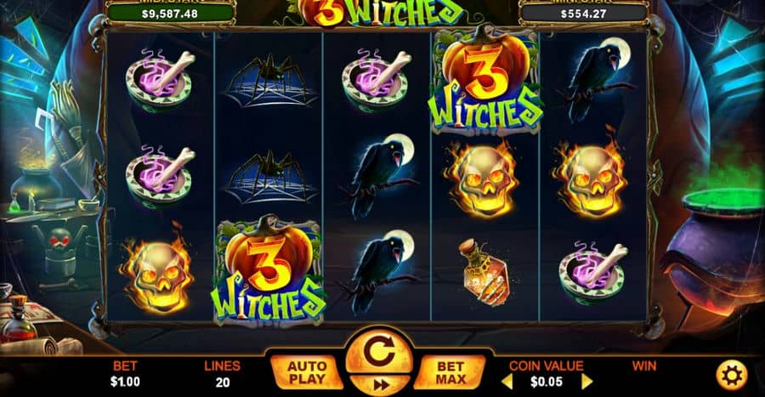
Task: Activate turbo spin with the fast-forward button
Action: (x=380, y=385)
